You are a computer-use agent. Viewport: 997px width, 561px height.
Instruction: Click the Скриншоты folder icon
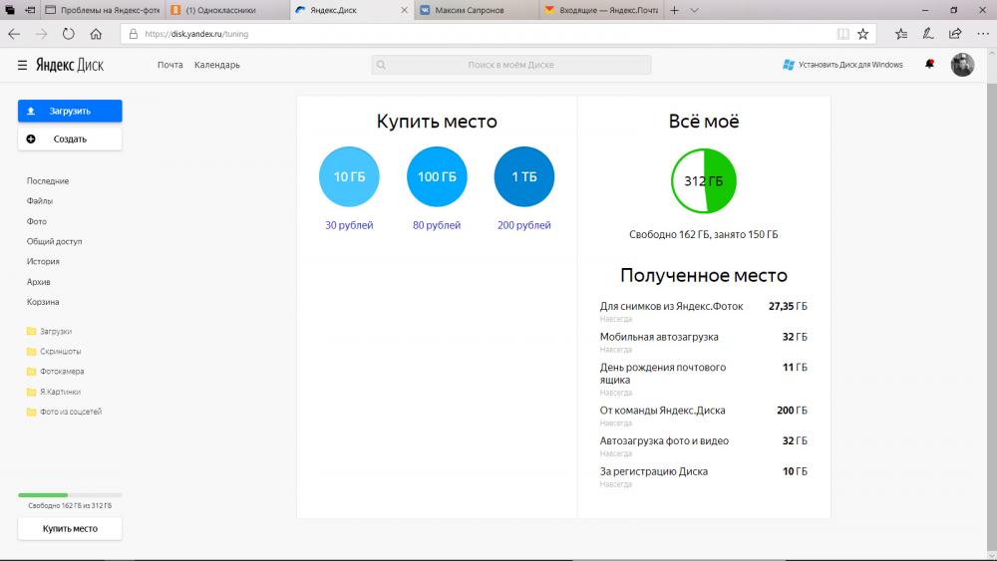point(31,352)
